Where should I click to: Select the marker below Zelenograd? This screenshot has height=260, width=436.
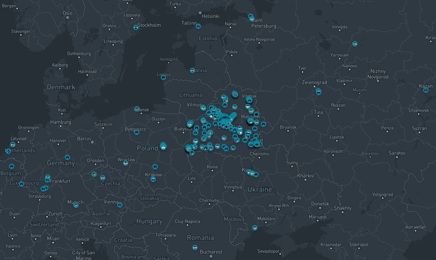coord(318,92)
